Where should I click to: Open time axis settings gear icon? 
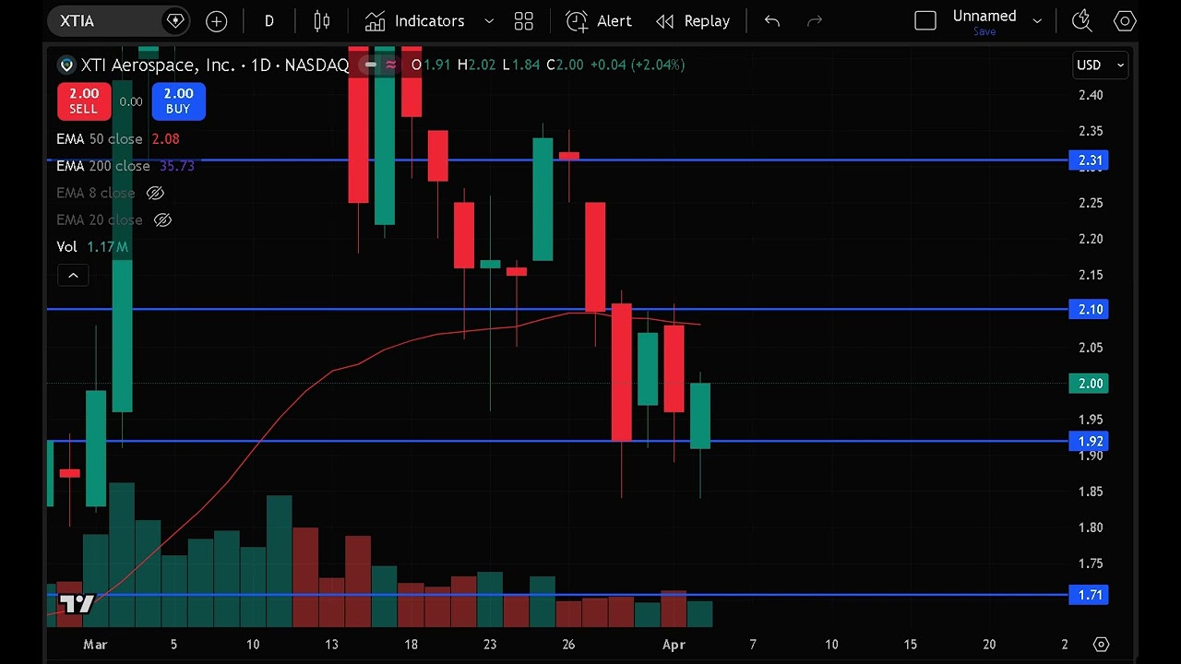[x=1100, y=645]
